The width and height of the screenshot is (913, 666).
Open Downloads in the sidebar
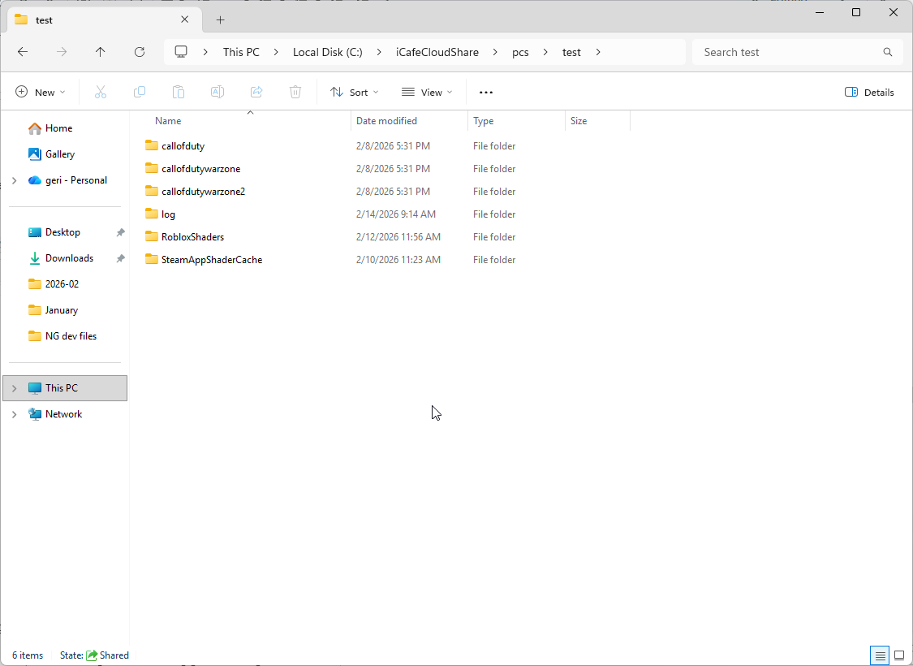(x=69, y=258)
